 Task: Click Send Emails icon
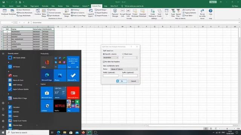(159, 13)
